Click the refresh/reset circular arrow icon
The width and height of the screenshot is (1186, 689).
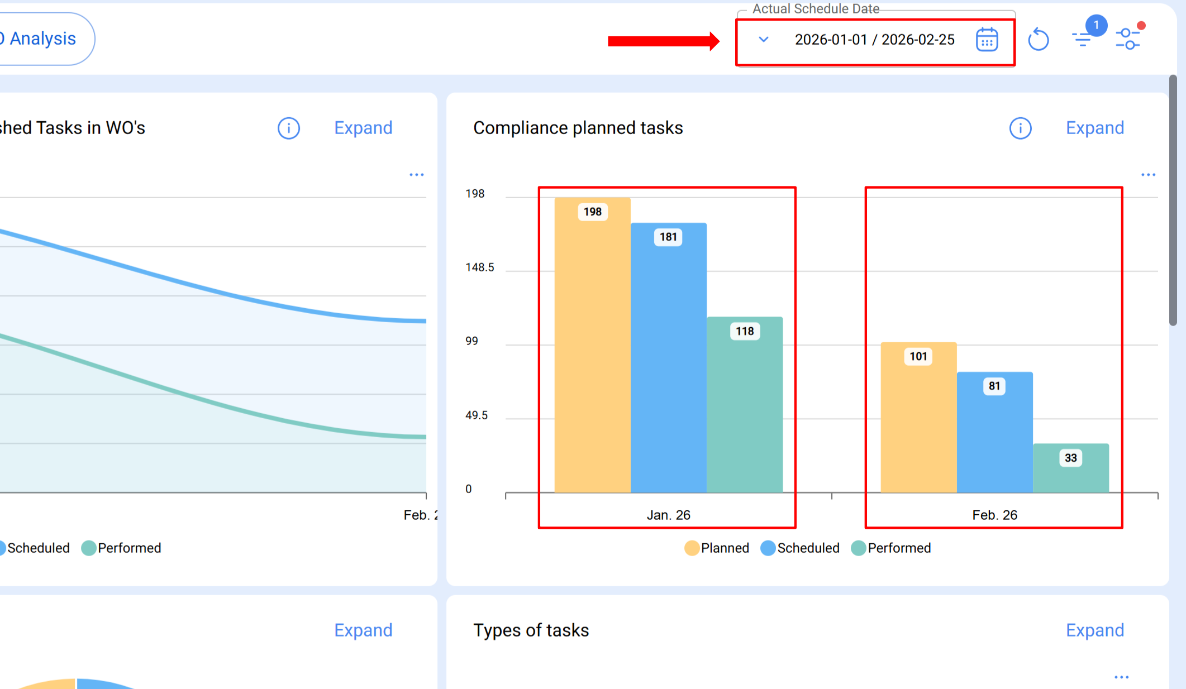click(1039, 40)
